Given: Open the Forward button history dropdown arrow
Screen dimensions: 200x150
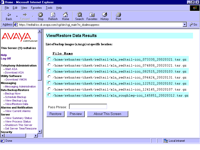Looking at the screenshot, I should pyautogui.click(x=33, y=16).
